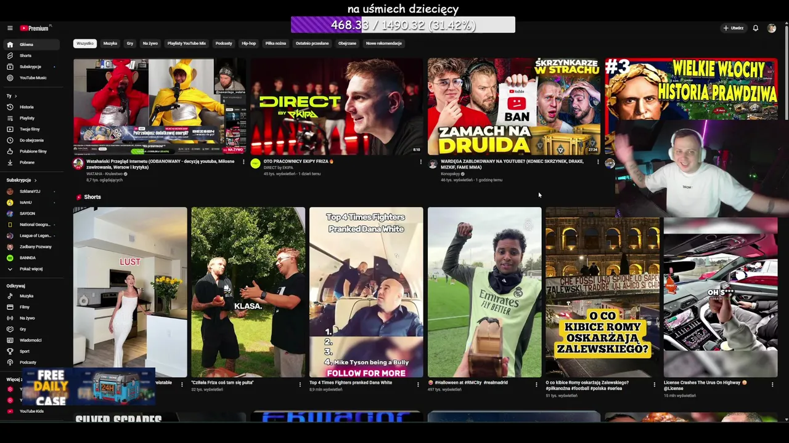The image size is (789, 443).
Task: Play the ZAMACH NA DRUIDA video thumbnail
Action: tap(513, 106)
